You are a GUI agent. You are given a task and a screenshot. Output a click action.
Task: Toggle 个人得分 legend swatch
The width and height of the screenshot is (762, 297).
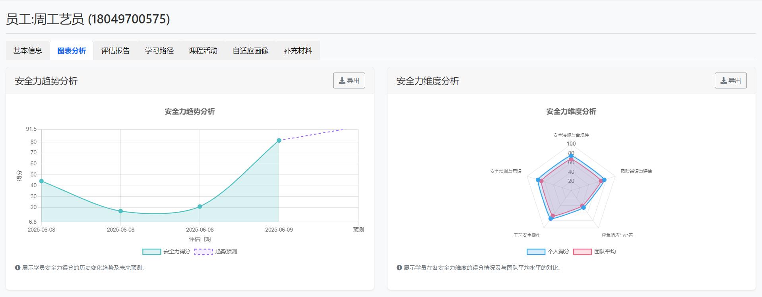click(536, 252)
